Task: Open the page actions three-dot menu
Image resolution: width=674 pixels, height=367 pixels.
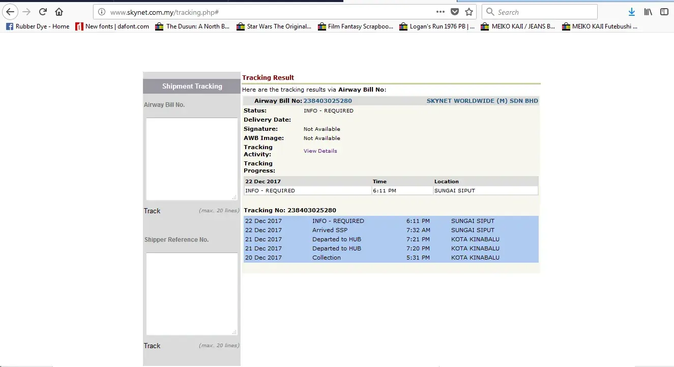Action: click(x=441, y=12)
